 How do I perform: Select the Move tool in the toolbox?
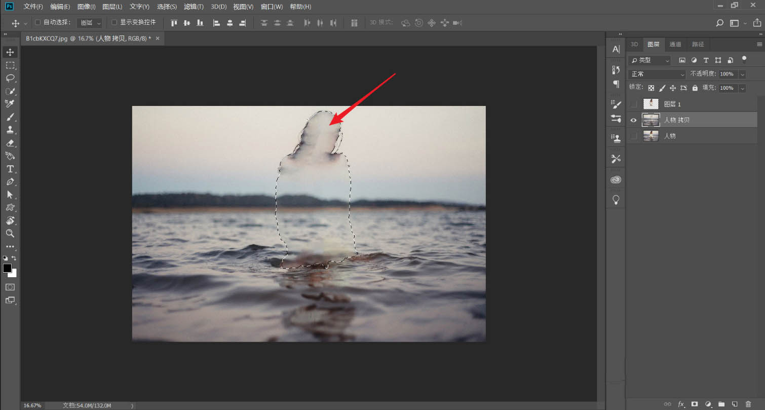[x=10, y=52]
